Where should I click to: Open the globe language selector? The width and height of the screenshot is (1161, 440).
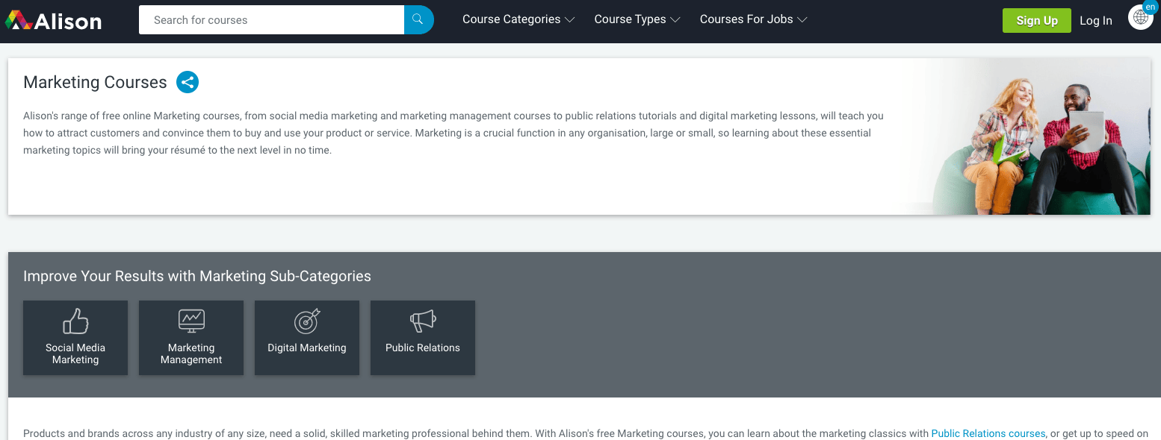1139,19
